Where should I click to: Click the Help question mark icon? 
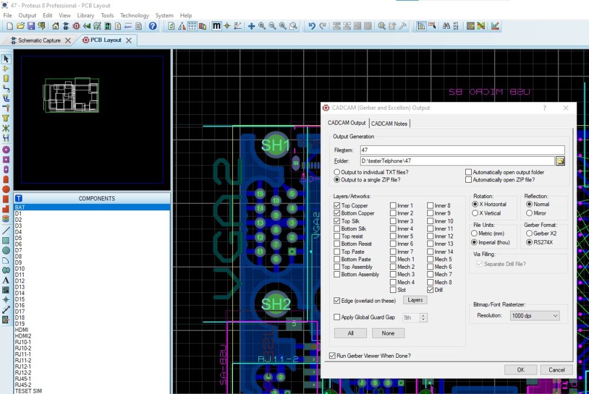pos(152,26)
